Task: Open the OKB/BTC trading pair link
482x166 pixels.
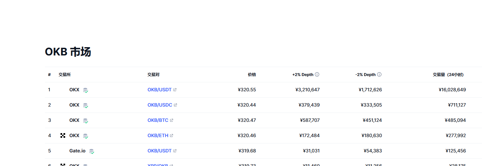Action: click(x=158, y=120)
